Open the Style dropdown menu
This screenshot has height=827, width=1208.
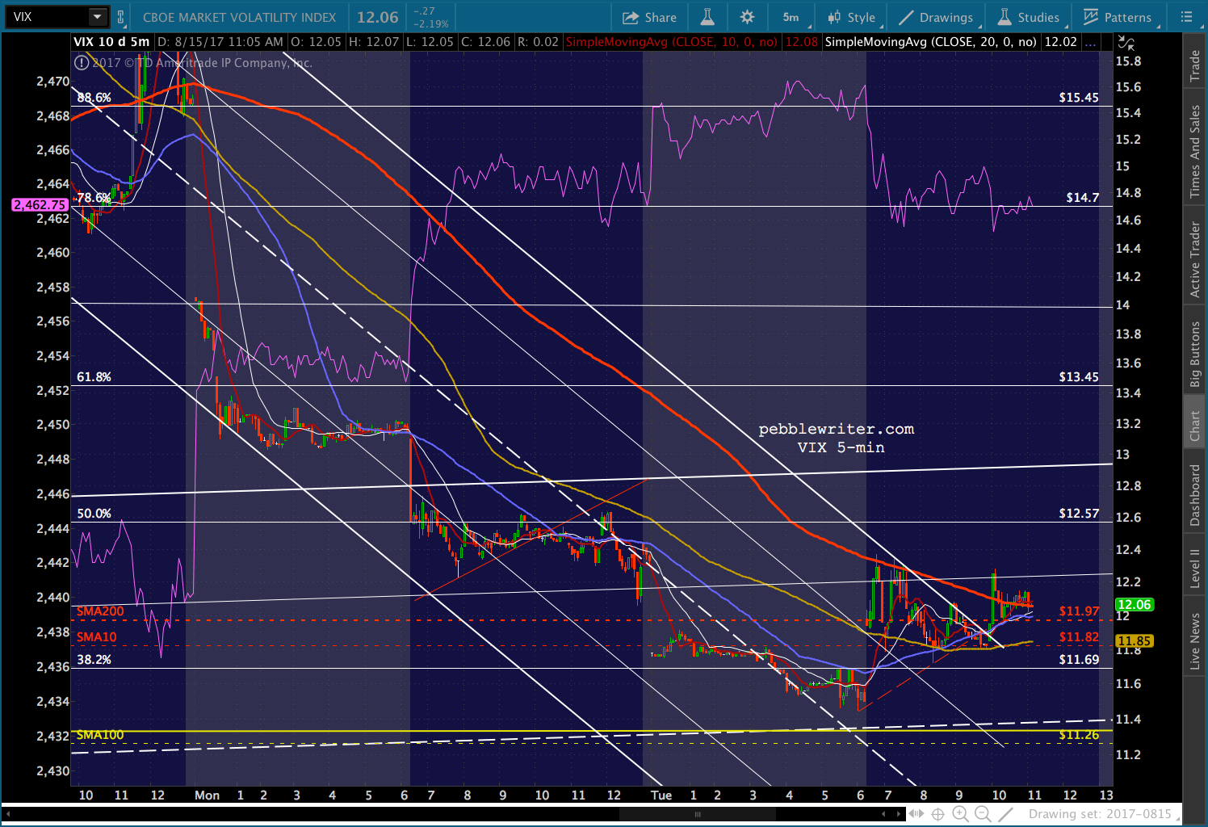(852, 17)
